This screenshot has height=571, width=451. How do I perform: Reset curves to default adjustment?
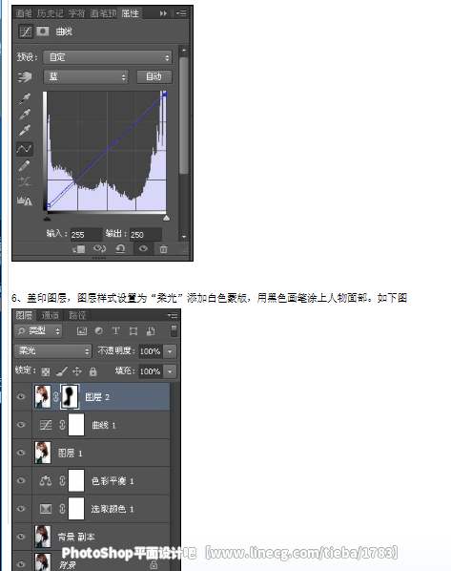tap(120, 248)
